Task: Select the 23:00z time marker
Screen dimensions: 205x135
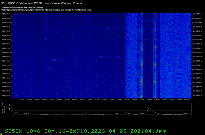Action: click(x=187, y=100)
